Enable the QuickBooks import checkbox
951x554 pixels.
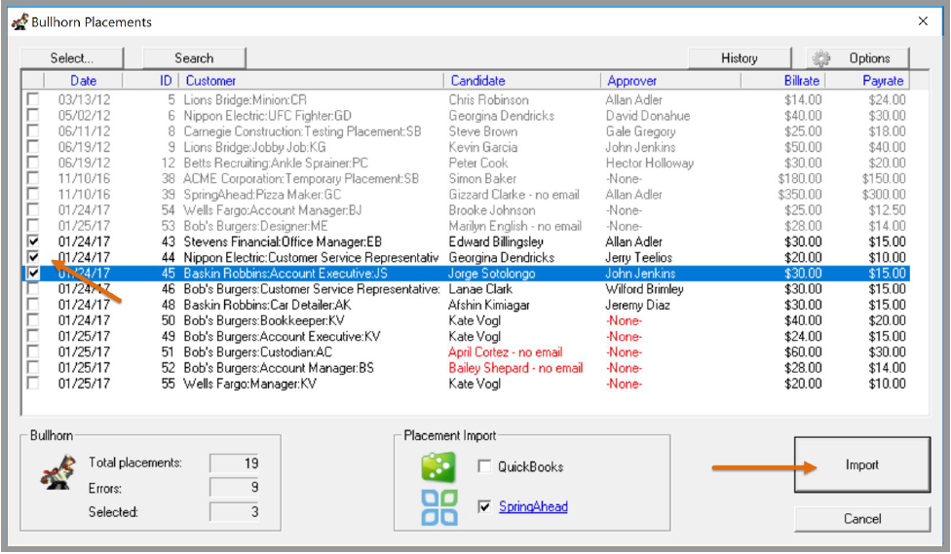pyautogui.click(x=484, y=466)
